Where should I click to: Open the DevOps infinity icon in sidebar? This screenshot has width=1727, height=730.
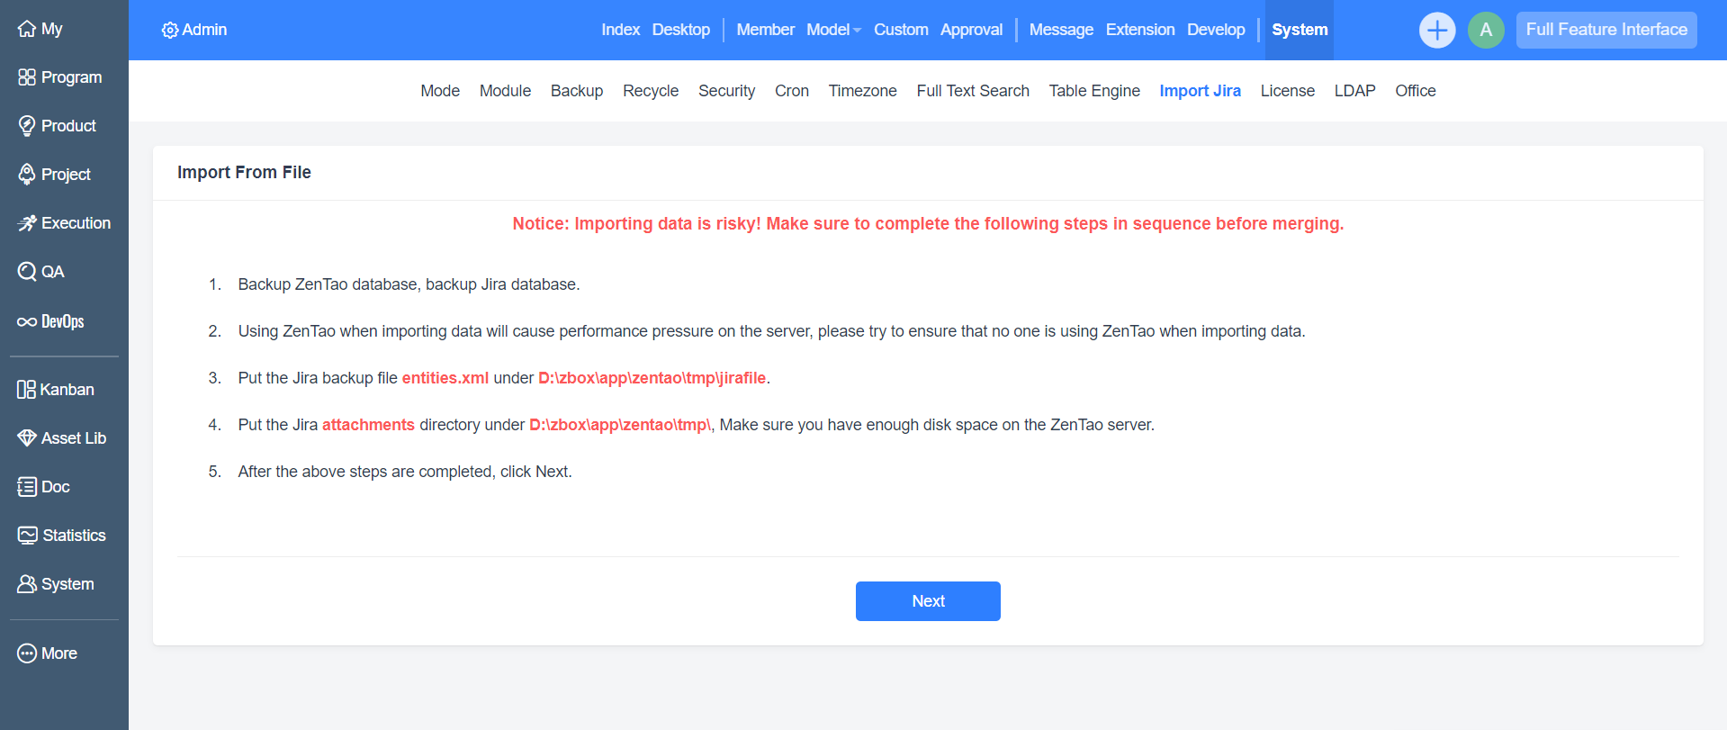(x=27, y=322)
